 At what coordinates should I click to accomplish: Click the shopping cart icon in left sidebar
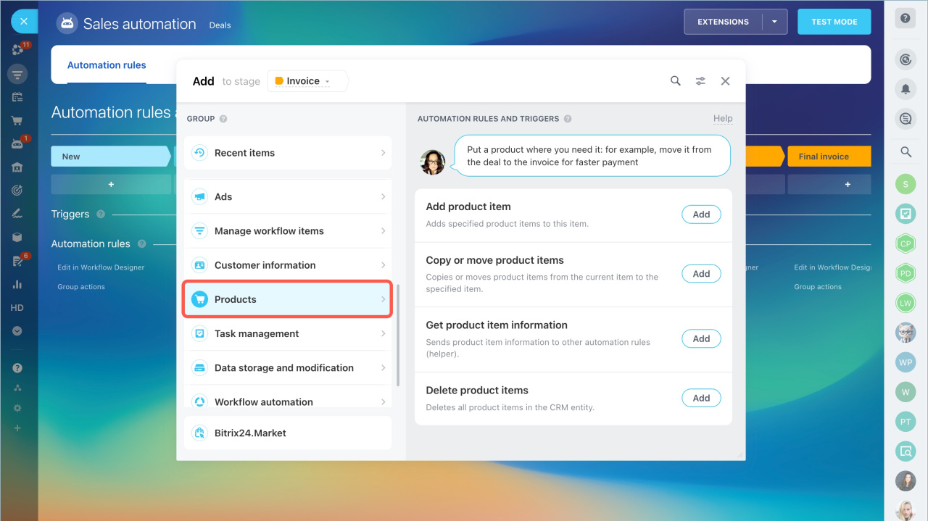click(x=17, y=120)
